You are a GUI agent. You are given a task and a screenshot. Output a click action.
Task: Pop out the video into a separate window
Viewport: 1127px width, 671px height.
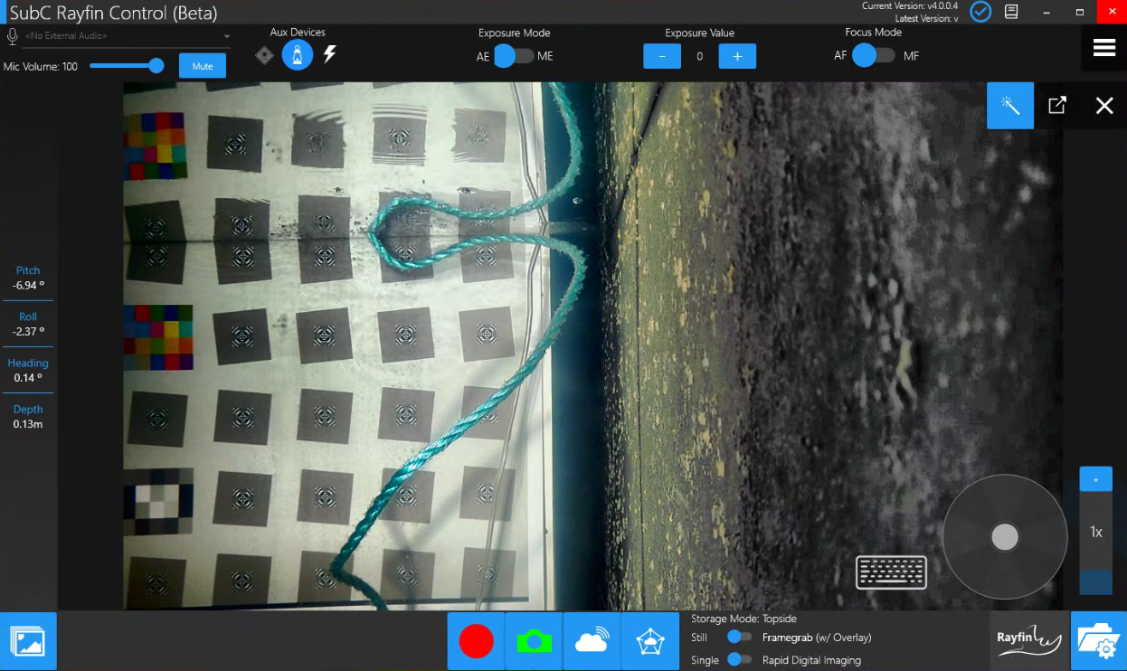coord(1056,106)
